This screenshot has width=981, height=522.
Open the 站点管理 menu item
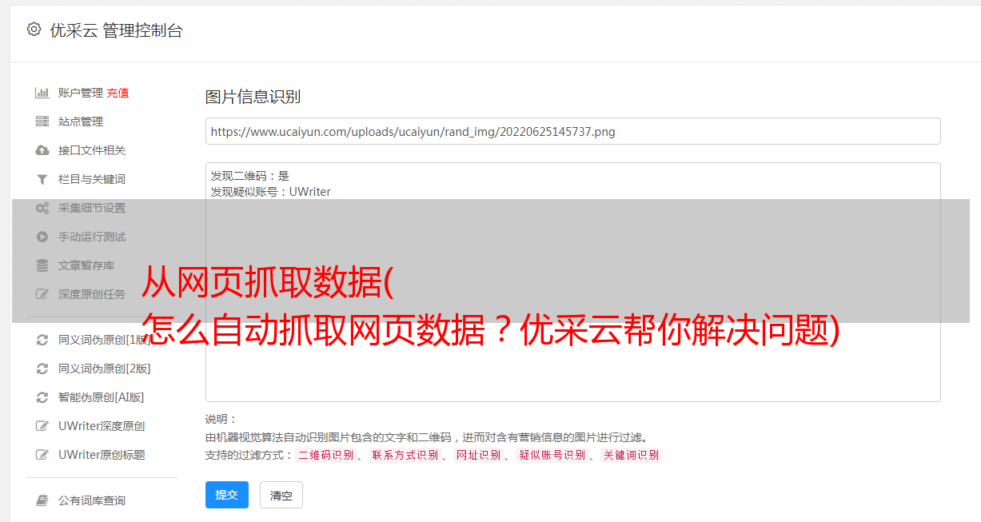tap(81, 122)
